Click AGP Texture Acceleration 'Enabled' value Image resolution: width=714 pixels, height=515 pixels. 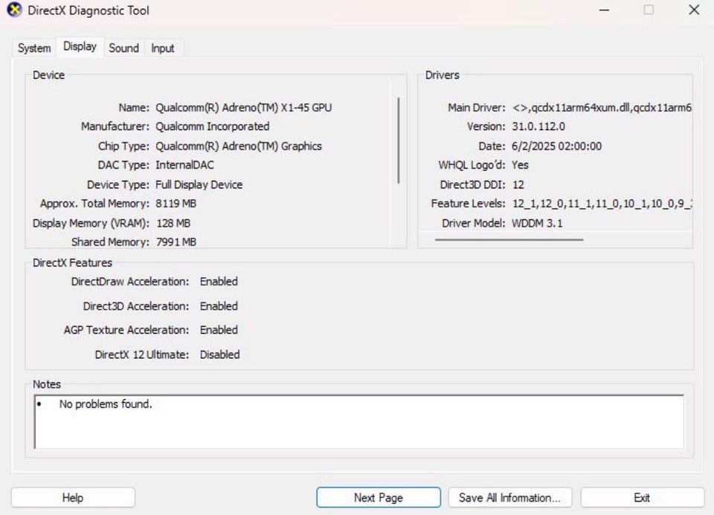pyautogui.click(x=219, y=330)
